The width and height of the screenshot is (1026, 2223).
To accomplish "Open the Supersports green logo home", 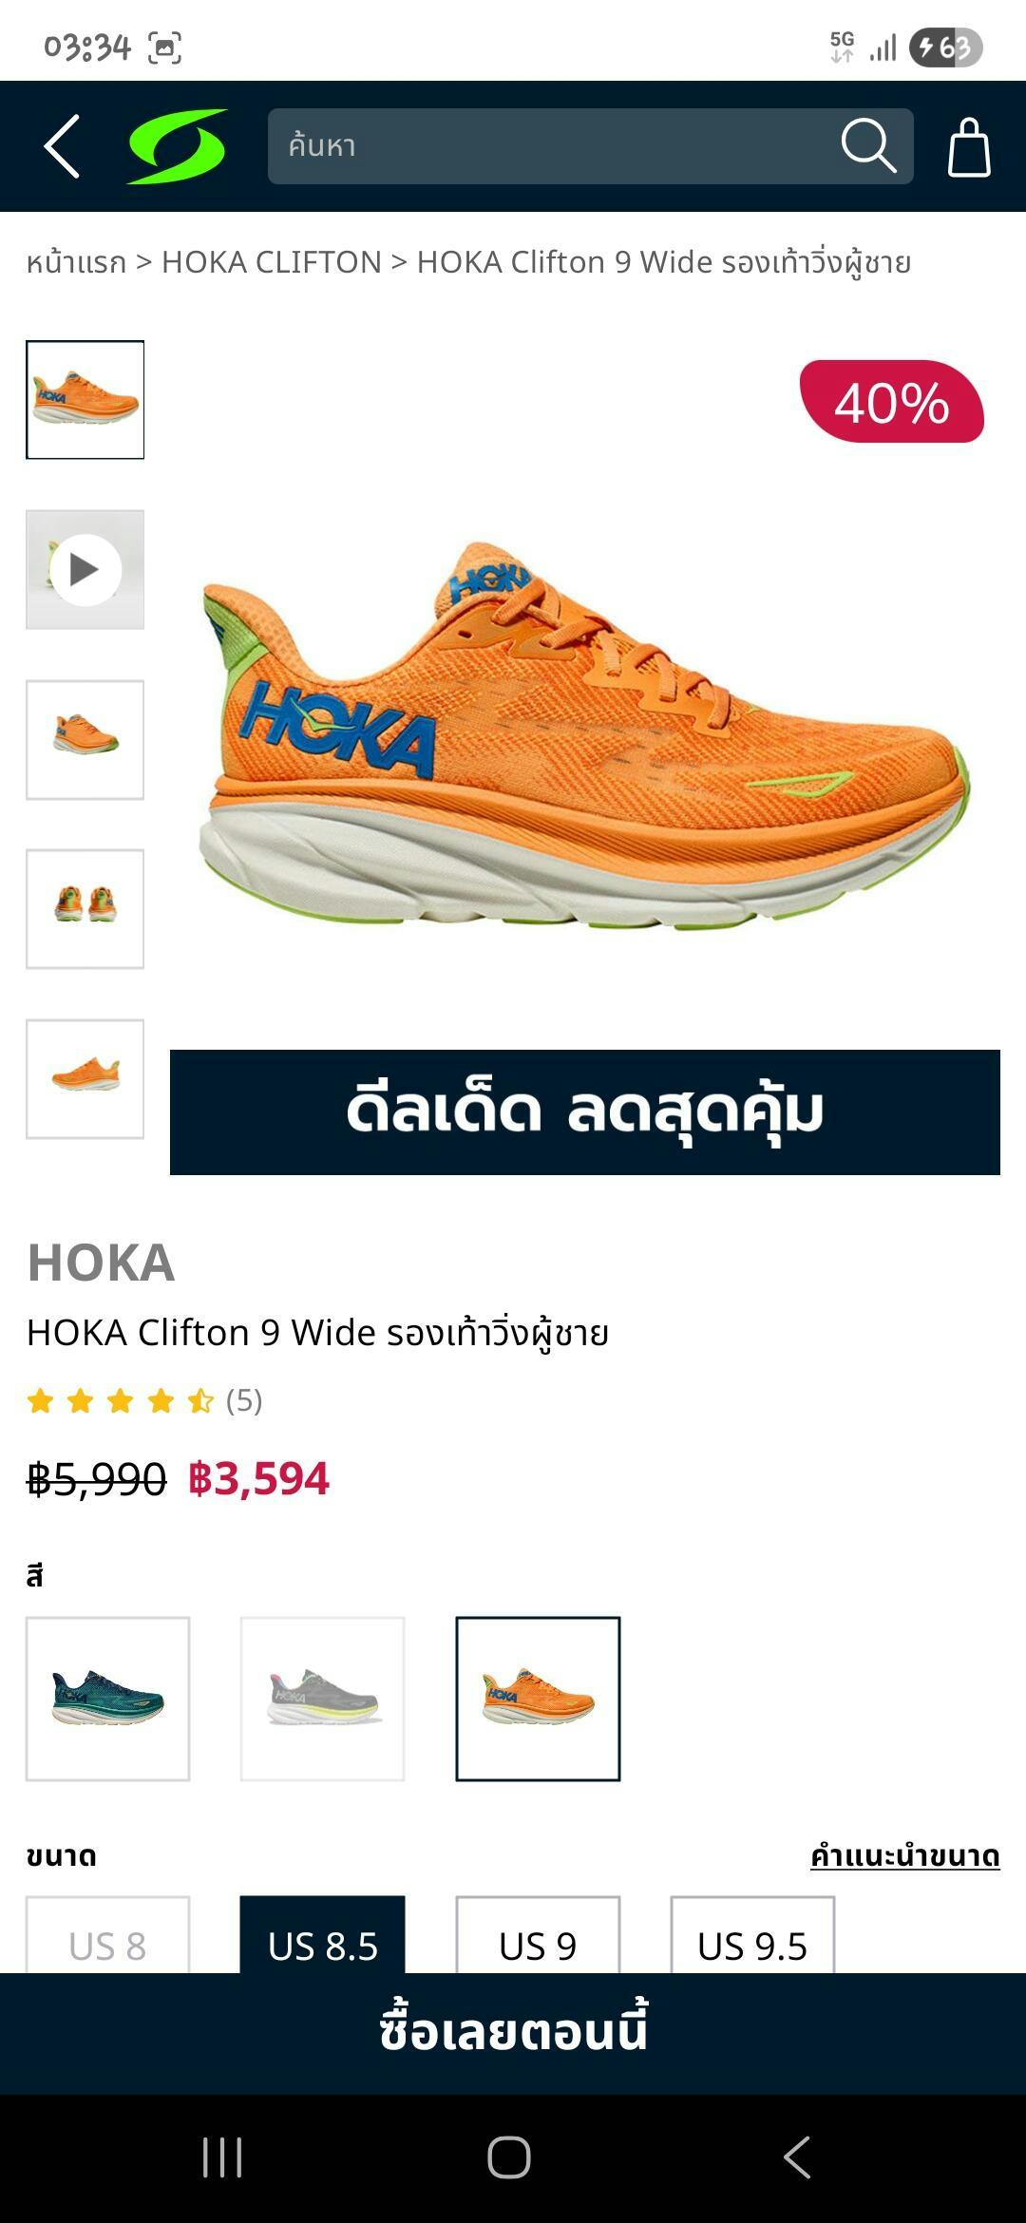I will 178,146.
